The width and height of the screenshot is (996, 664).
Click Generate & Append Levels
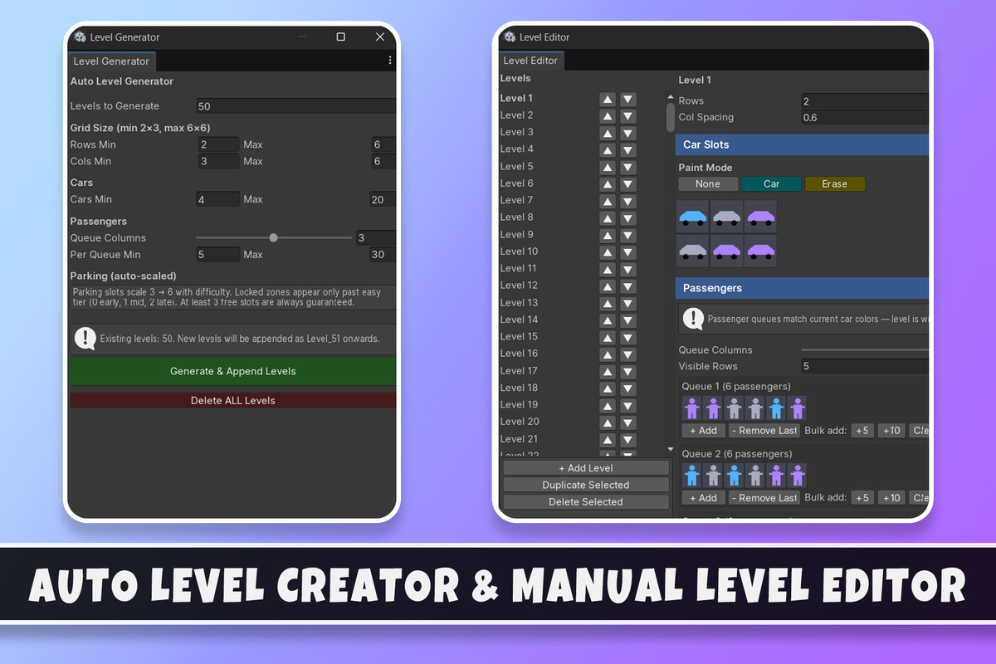click(x=232, y=371)
